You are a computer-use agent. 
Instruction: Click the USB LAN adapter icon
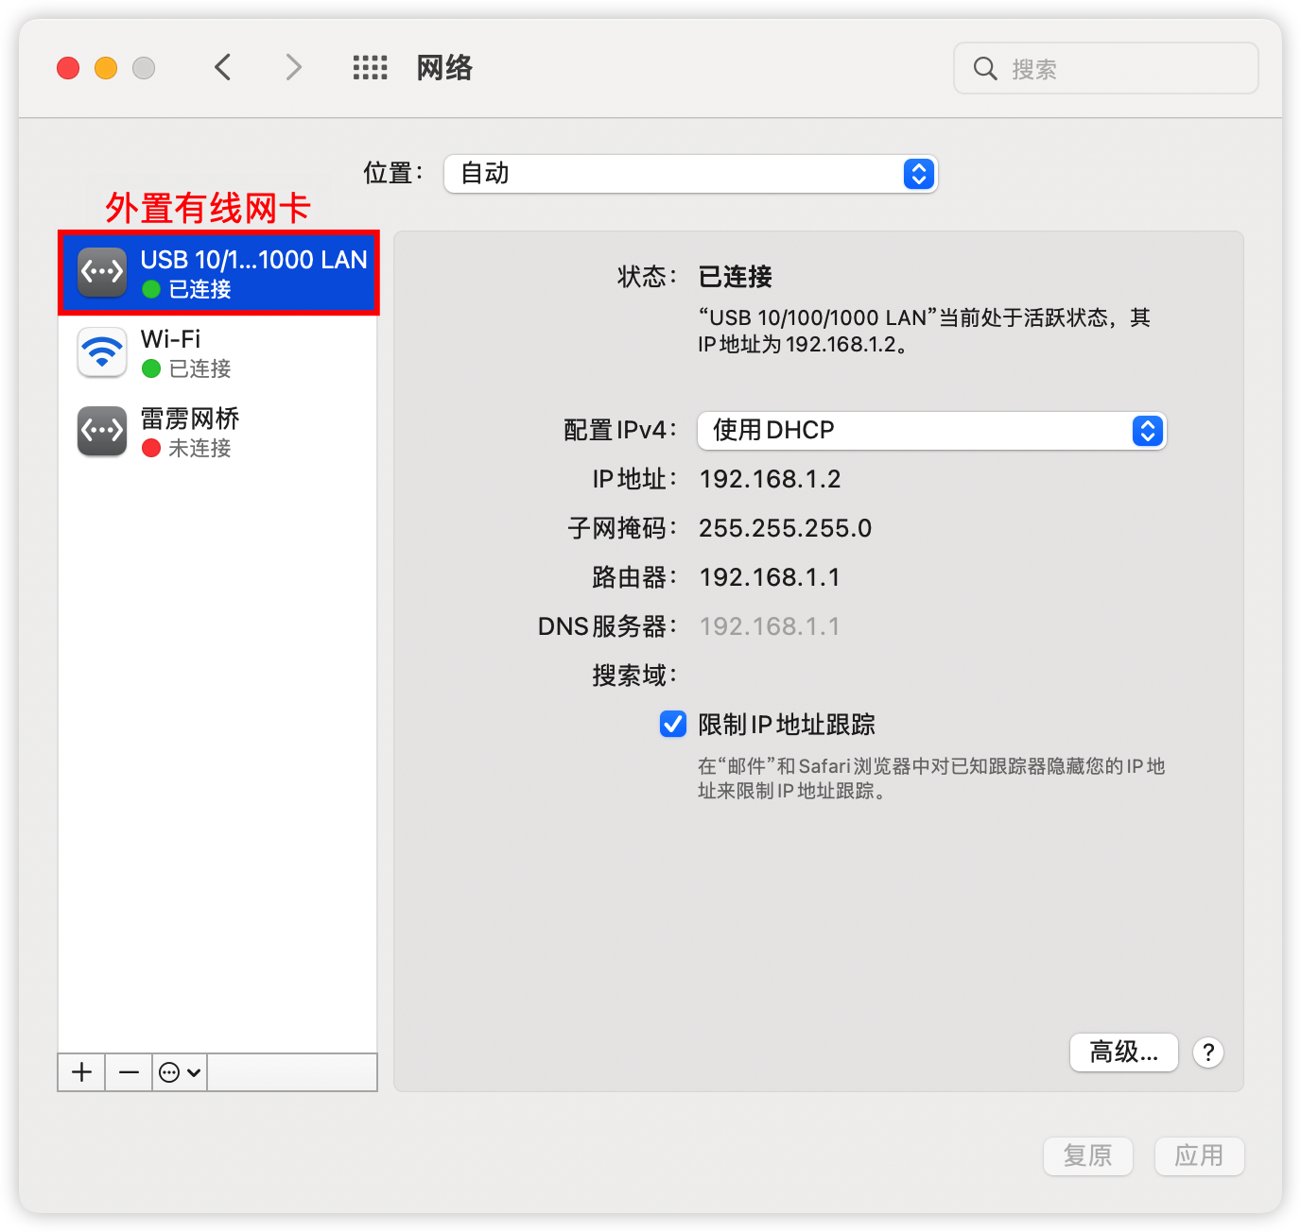(x=102, y=273)
